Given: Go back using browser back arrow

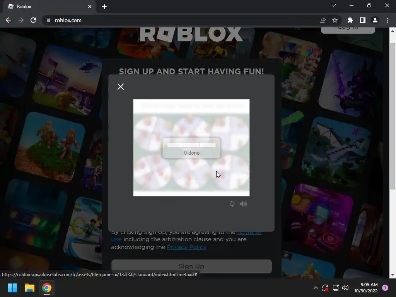Looking at the screenshot, I should pyautogui.click(x=9, y=20).
